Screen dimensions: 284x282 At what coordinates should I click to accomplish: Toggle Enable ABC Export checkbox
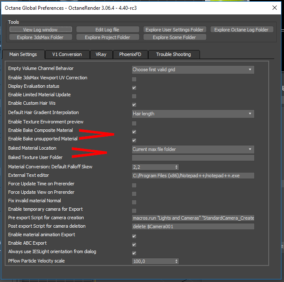(x=134, y=245)
